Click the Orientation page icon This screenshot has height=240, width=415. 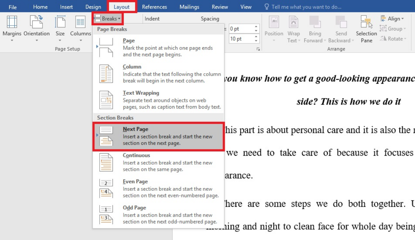pos(37,22)
